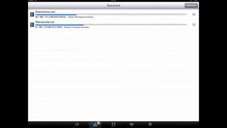Click the 101.5 MB download status line

64,17
